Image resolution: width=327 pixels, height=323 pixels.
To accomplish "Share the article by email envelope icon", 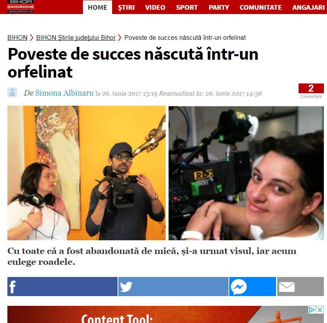I will point(300,286).
